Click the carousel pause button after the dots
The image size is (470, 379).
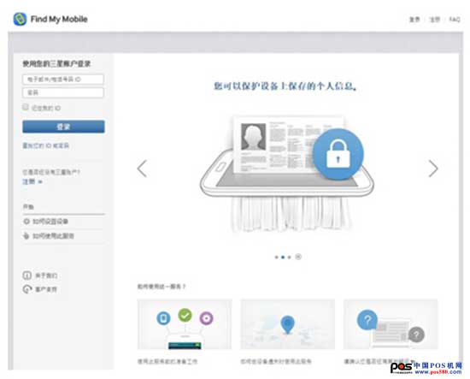pyautogui.click(x=298, y=257)
